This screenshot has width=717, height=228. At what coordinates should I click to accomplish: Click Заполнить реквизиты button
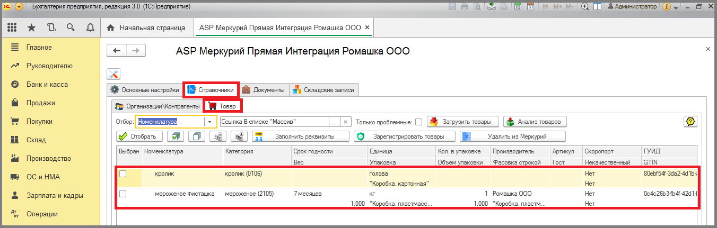point(300,136)
